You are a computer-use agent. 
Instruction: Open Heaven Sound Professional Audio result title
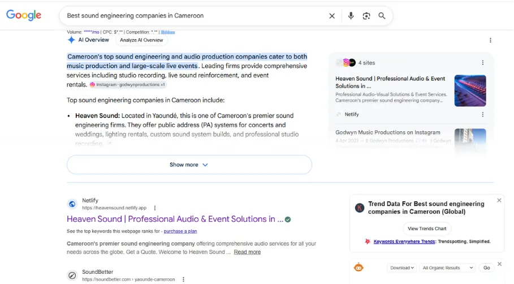click(175, 219)
